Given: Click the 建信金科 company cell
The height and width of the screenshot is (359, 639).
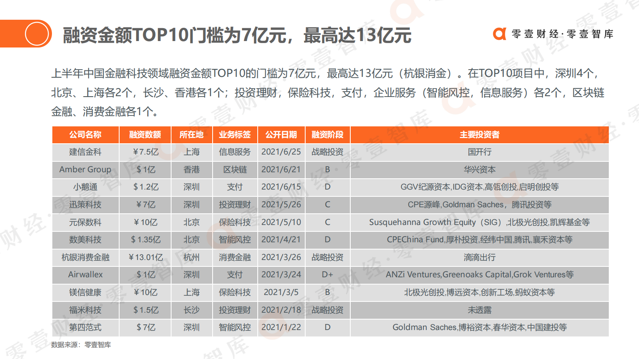Looking at the screenshot, I should click(85, 152).
